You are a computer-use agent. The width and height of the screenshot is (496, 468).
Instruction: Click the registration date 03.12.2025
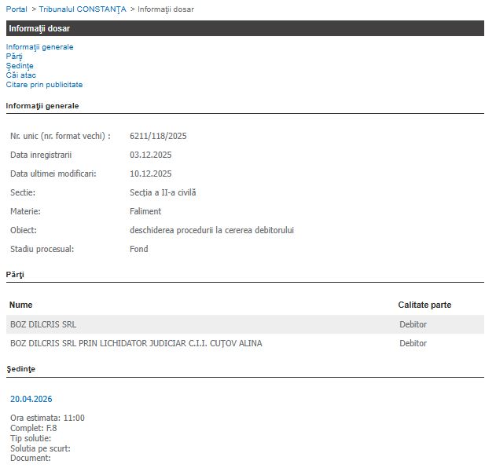[150, 155]
